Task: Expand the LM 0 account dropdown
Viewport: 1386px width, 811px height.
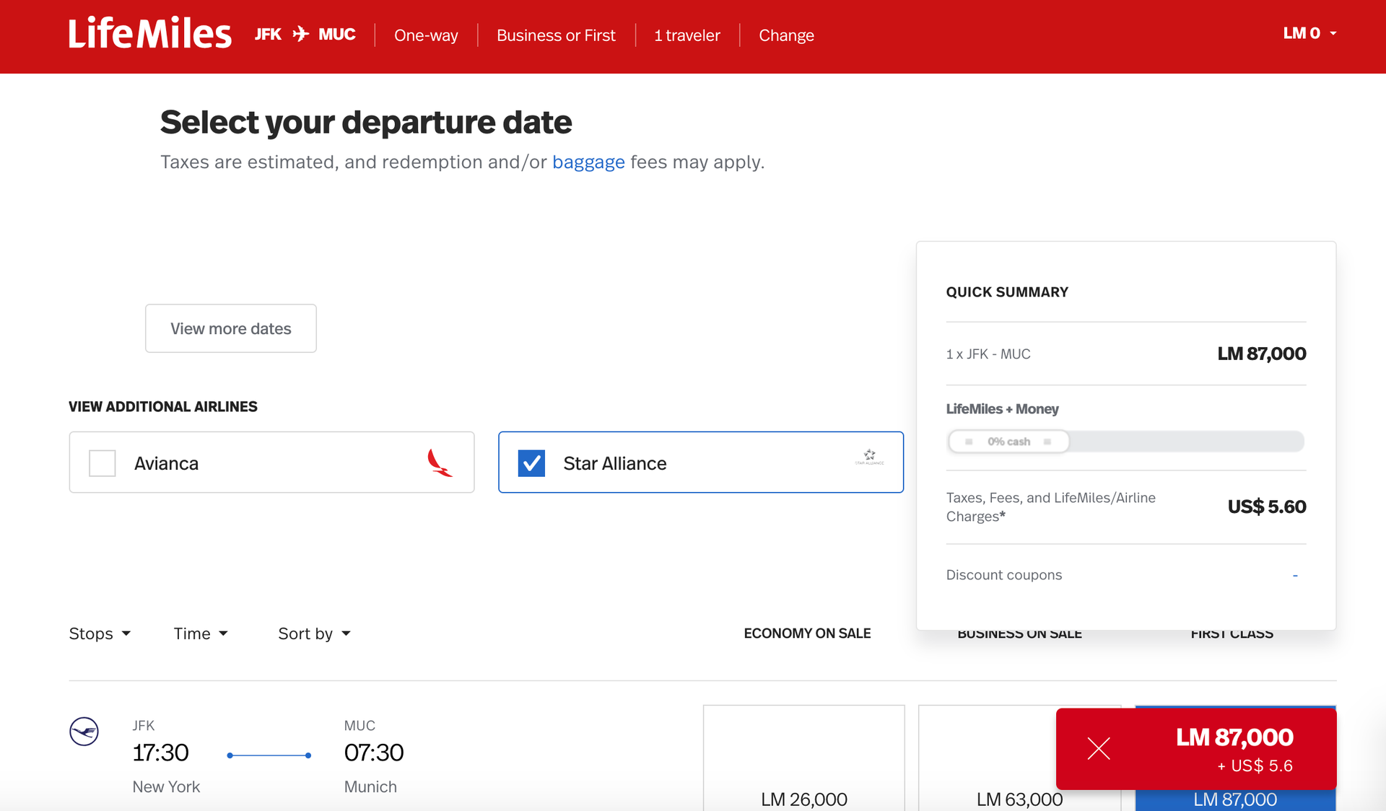Action: (x=1309, y=33)
